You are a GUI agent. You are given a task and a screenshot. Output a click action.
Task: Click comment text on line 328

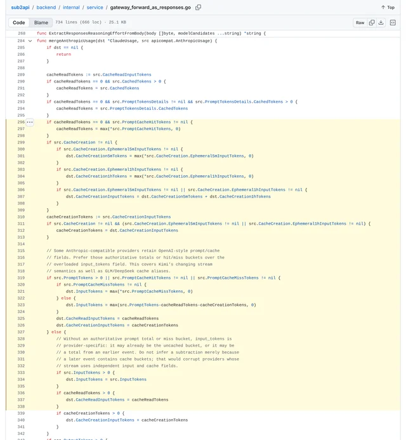(x=144, y=339)
